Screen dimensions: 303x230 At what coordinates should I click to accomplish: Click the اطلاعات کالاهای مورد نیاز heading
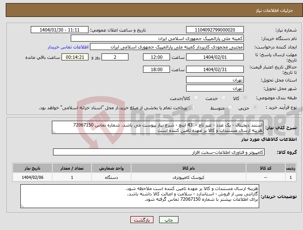[269, 139]
